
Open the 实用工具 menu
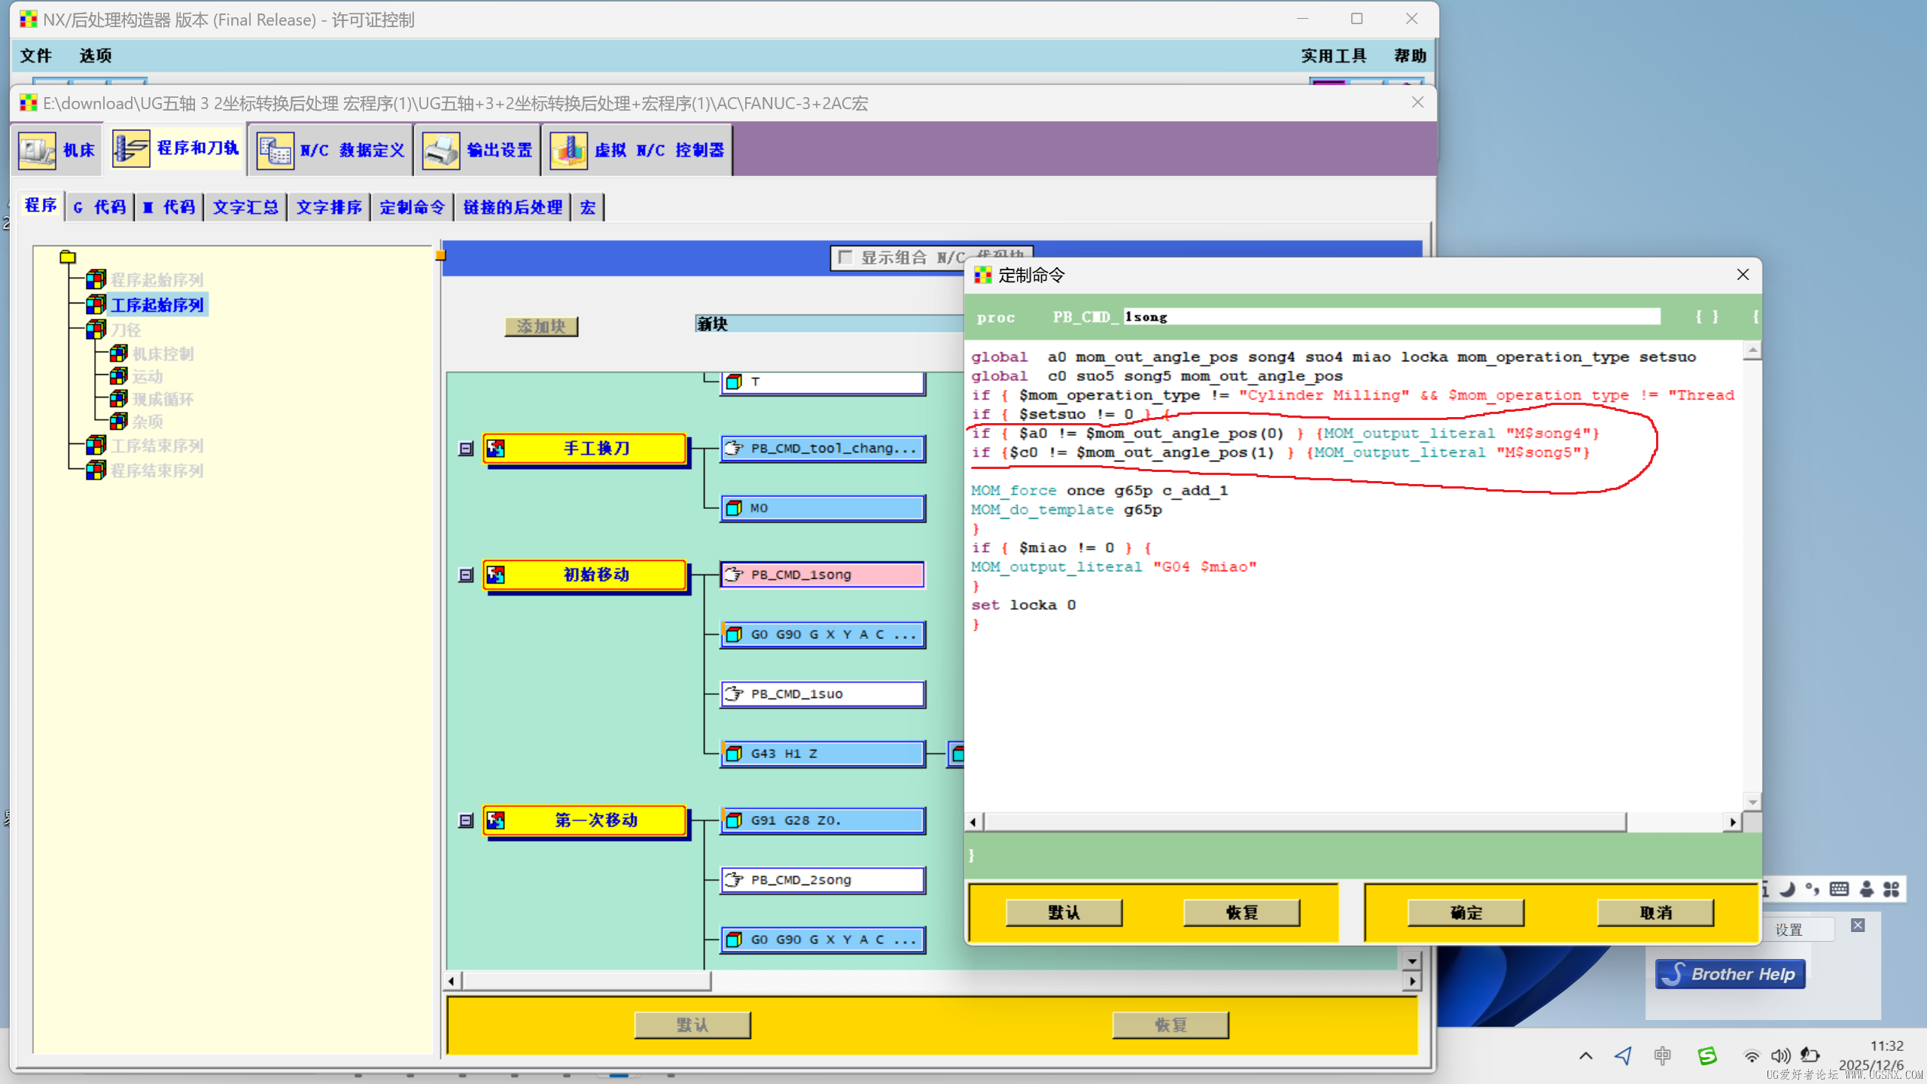[x=1333, y=56]
